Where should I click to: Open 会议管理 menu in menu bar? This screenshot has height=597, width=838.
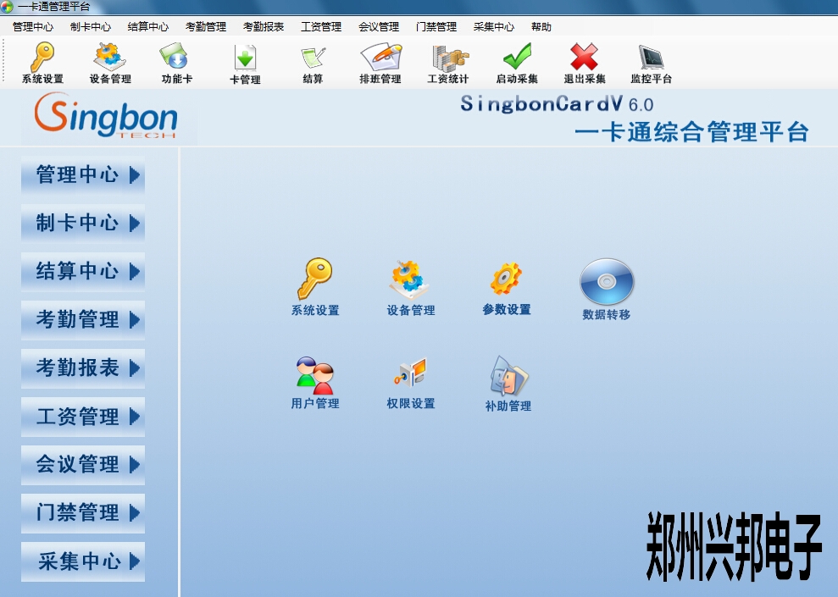coord(379,27)
